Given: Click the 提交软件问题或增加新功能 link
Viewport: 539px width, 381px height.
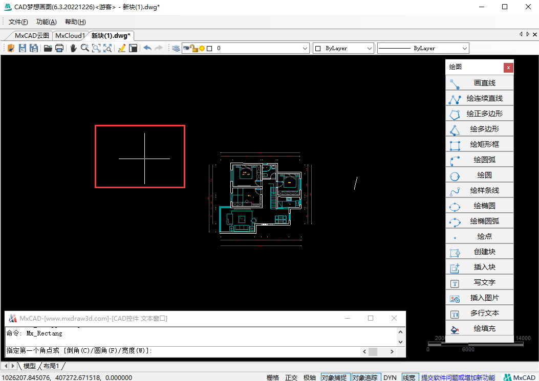Looking at the screenshot, I should [x=458, y=377].
